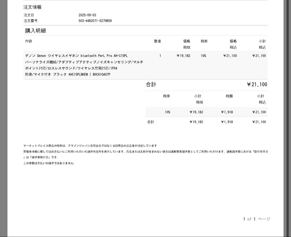Click the 10% tax rate in the summary table
This screenshot has width=291, height=237.
pyautogui.click(x=168, y=112)
